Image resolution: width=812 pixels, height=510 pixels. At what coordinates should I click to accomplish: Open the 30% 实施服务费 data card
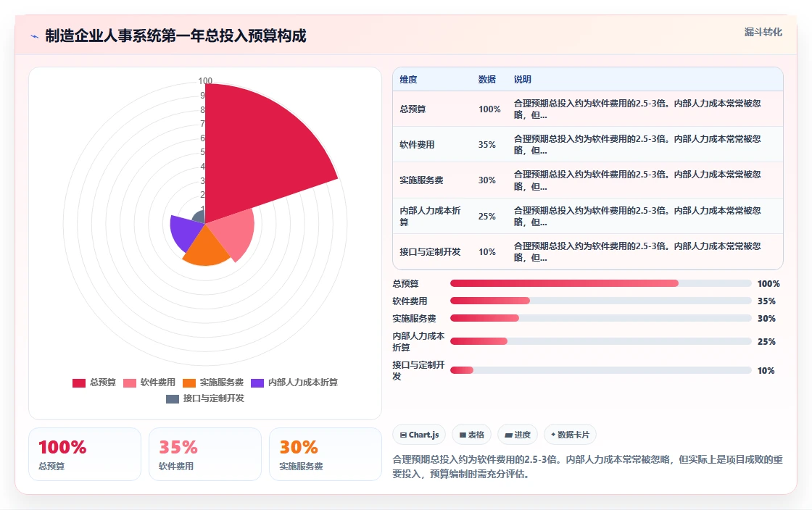(326, 454)
